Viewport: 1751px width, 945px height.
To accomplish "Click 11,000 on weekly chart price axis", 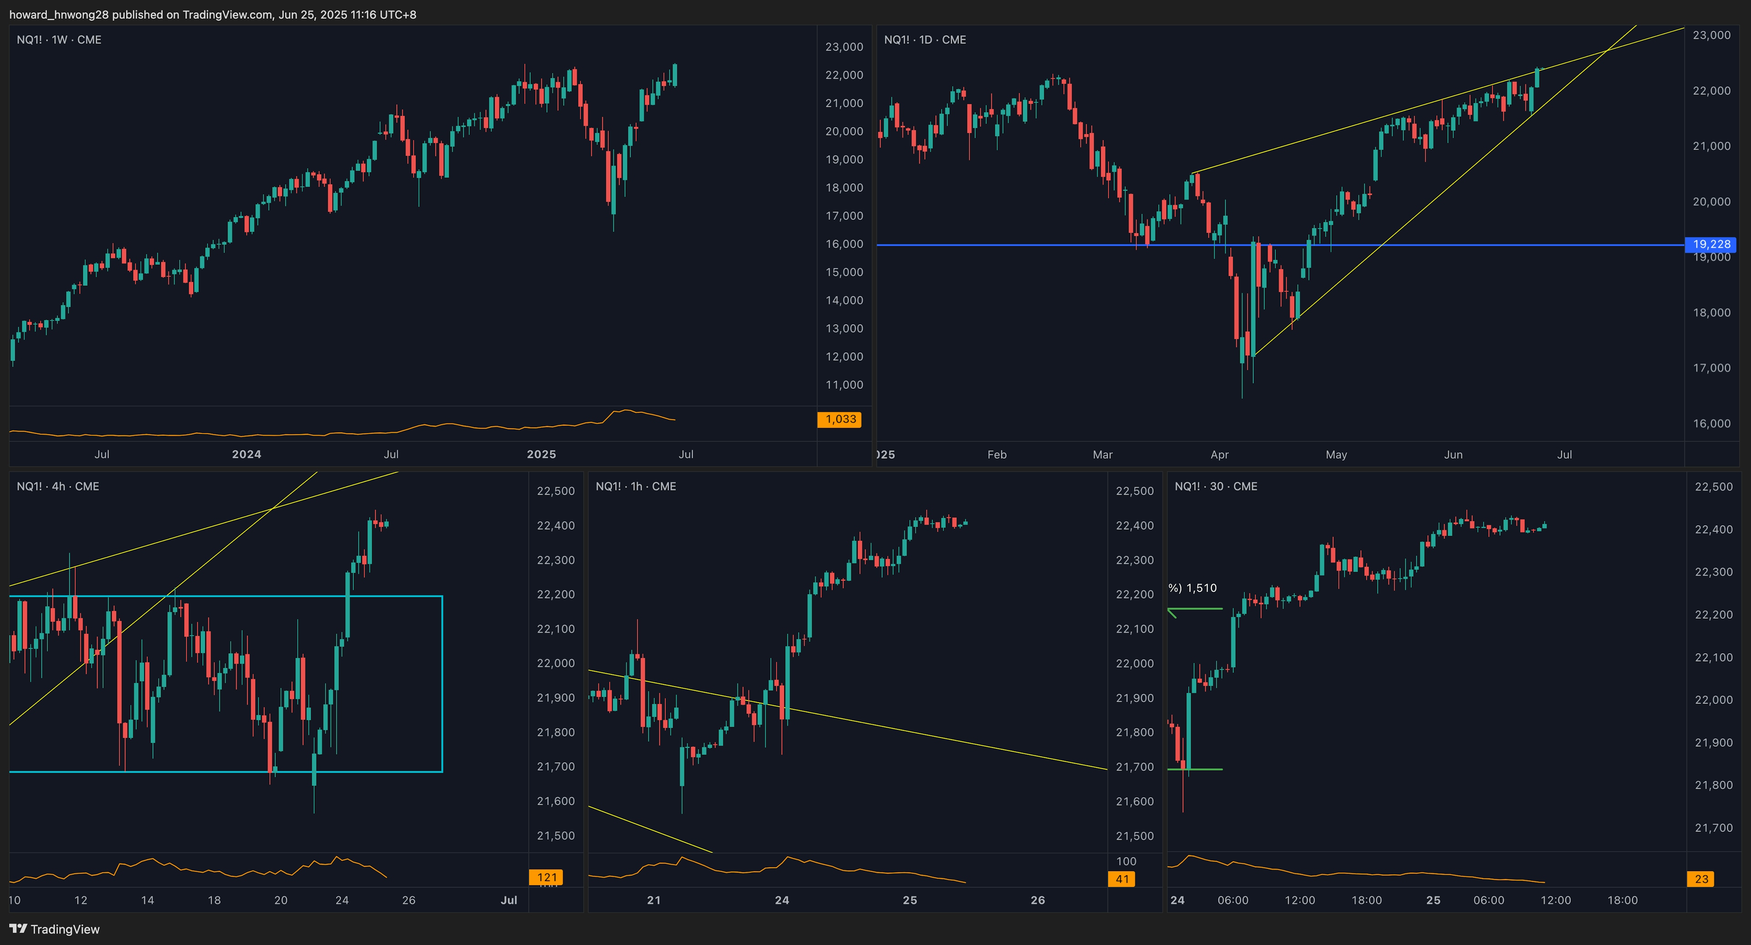I will point(844,385).
